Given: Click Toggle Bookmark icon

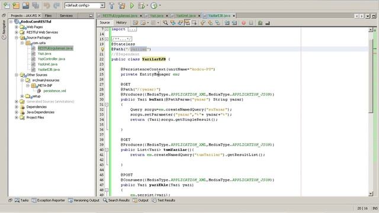Looking at the screenshot, I should coord(217,22).
